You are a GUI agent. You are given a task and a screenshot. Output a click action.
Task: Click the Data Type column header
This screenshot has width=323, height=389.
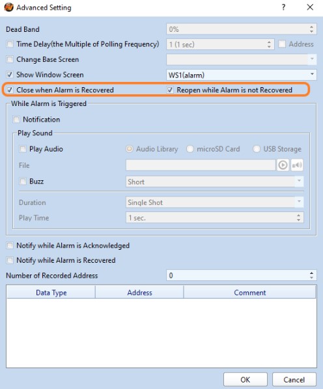51,292
